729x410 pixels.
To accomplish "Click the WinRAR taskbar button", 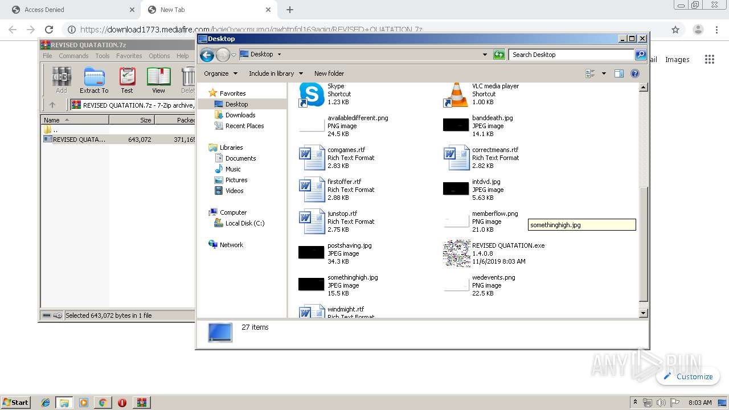I will click(142, 403).
